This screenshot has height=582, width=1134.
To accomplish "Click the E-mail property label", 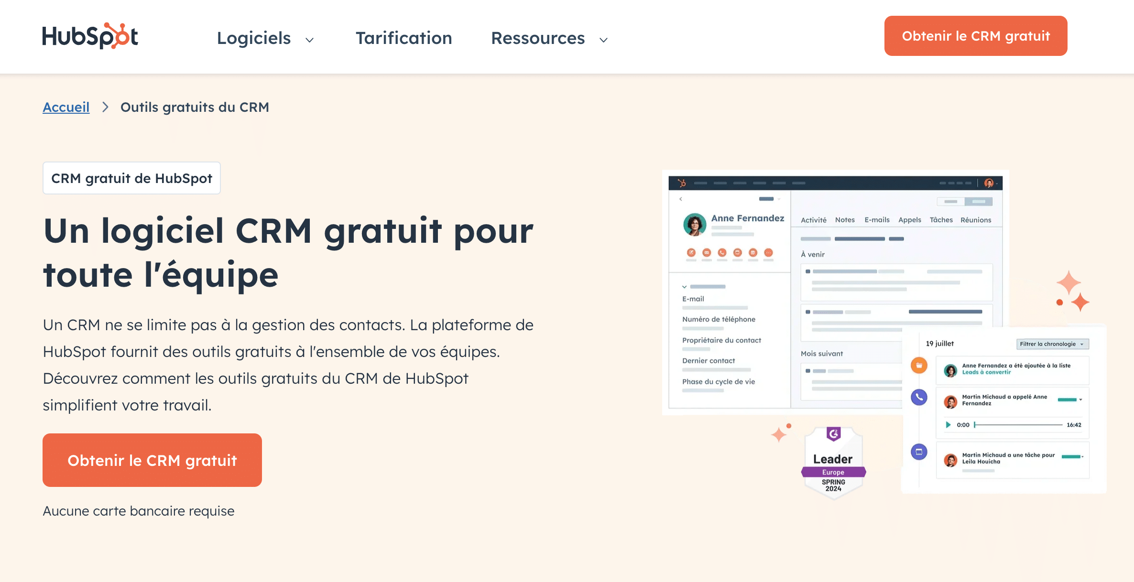I will pos(693,299).
